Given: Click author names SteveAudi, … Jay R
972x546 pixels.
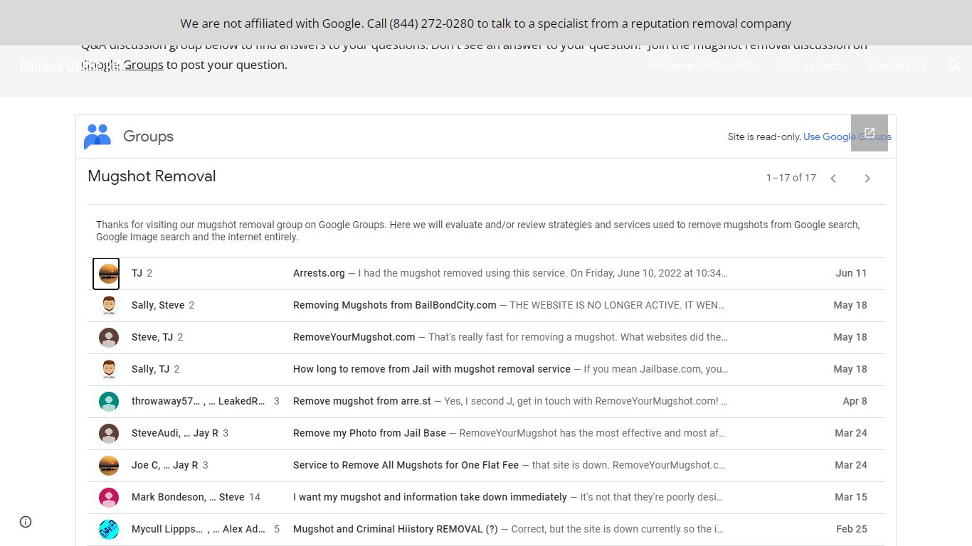Looking at the screenshot, I should [x=175, y=433].
